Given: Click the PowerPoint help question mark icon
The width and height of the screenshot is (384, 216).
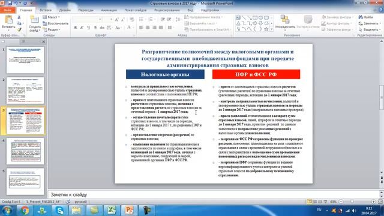Looking at the screenshot, I should tap(381, 10).
